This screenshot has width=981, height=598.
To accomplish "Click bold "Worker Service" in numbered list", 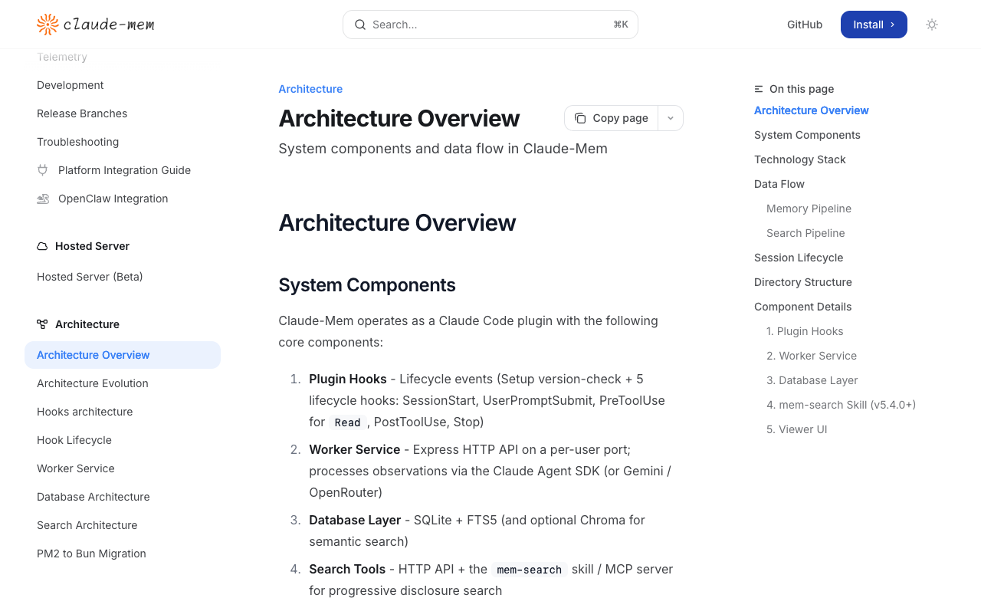I will 355,449.
